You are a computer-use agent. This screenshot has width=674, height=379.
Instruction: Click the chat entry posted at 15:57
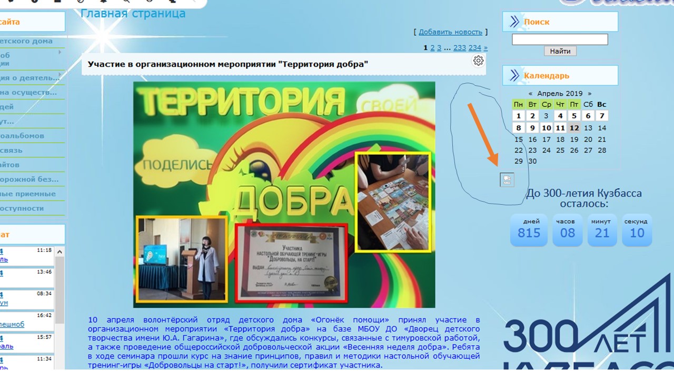pos(26,342)
